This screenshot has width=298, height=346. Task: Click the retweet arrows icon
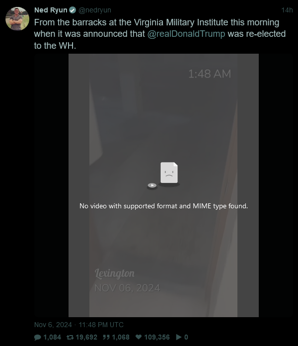point(70,337)
